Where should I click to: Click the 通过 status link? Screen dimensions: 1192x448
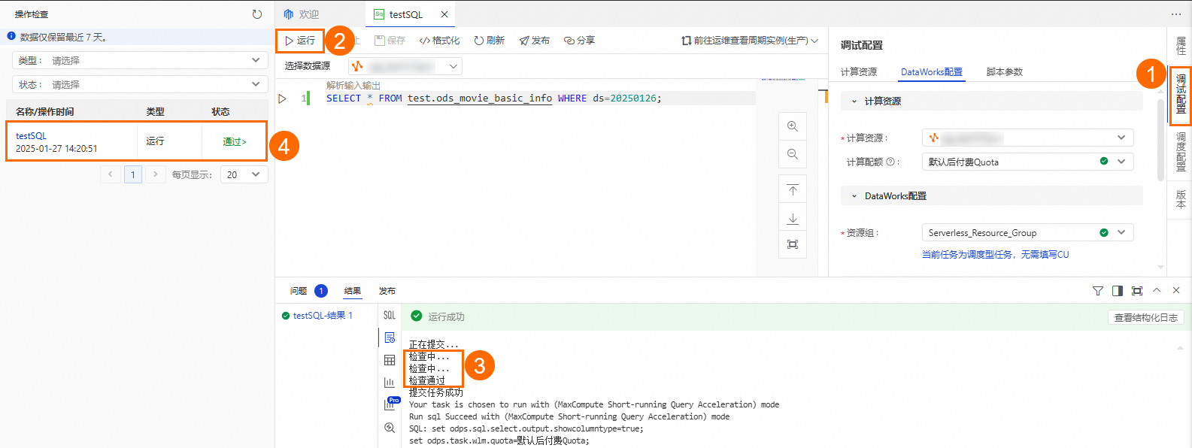[x=234, y=142]
